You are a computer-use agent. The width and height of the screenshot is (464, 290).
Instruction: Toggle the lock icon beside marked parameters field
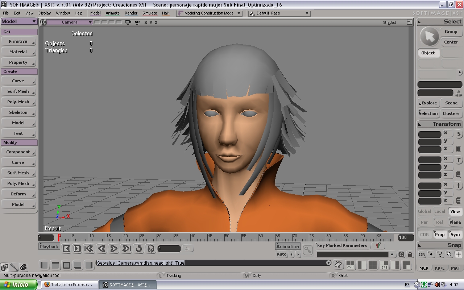click(x=410, y=254)
